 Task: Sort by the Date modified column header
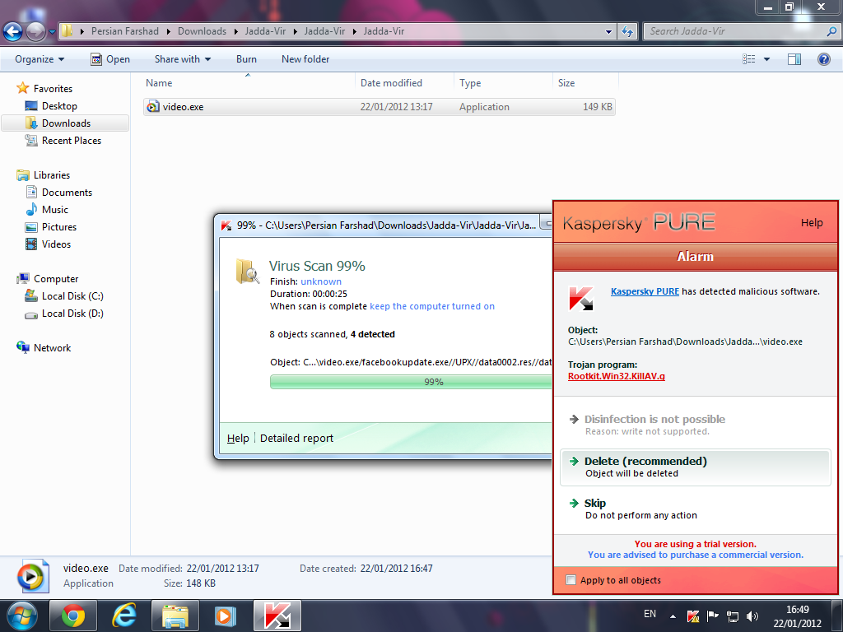pos(404,83)
